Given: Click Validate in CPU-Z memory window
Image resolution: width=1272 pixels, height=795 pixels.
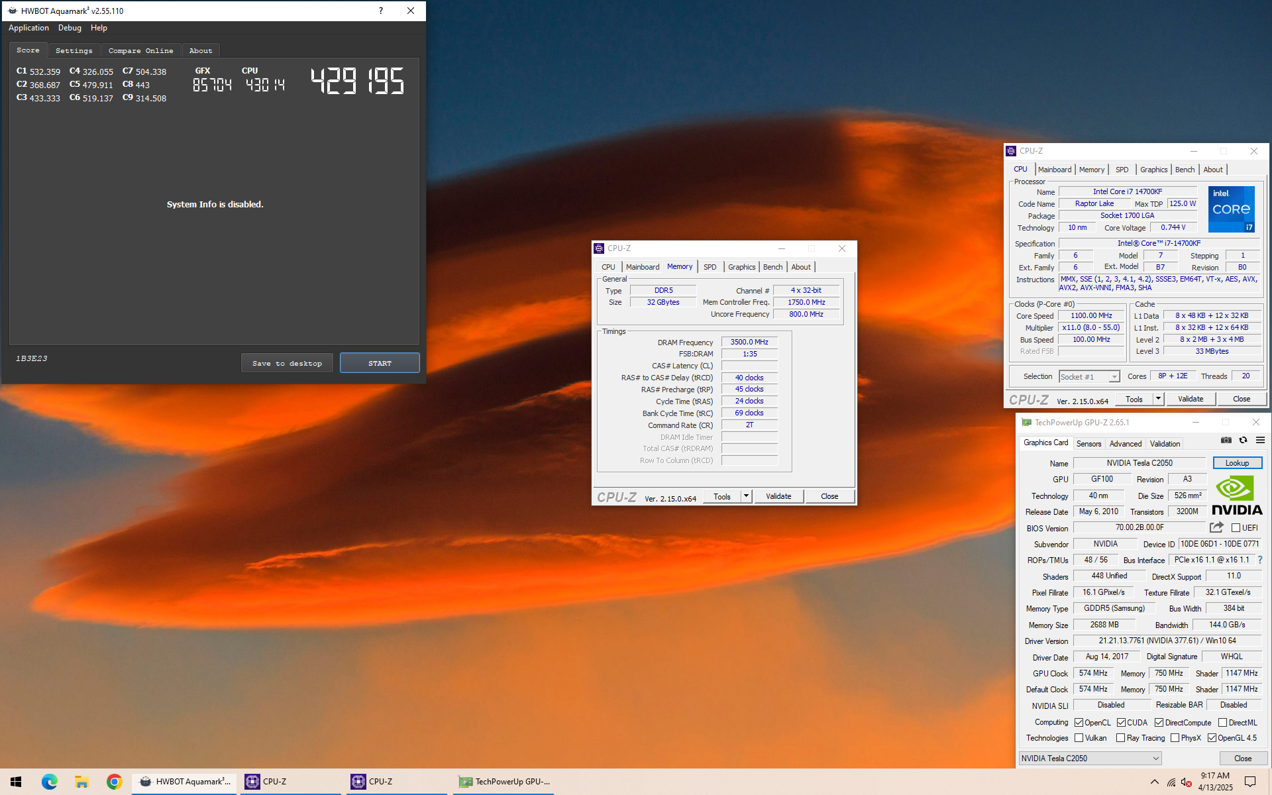Looking at the screenshot, I should 778,496.
